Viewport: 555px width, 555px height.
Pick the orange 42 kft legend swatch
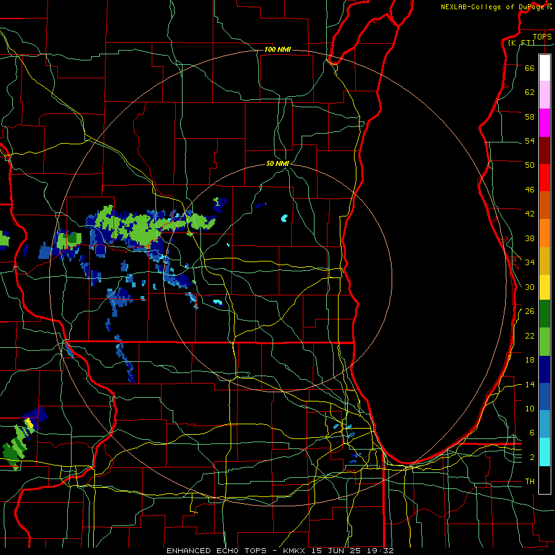(545, 233)
